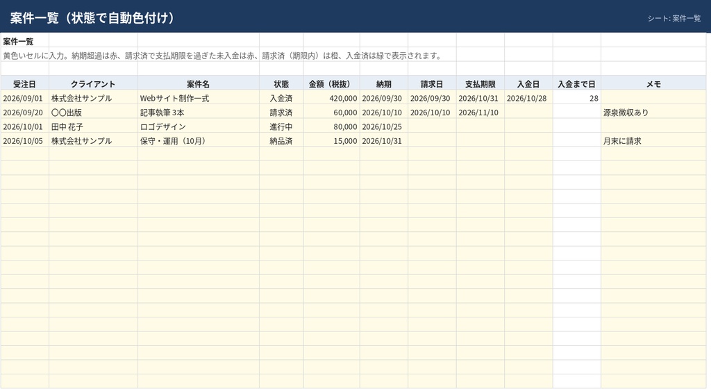Select the status cell 進行中
Screen dimensions: 711x389
pos(281,126)
